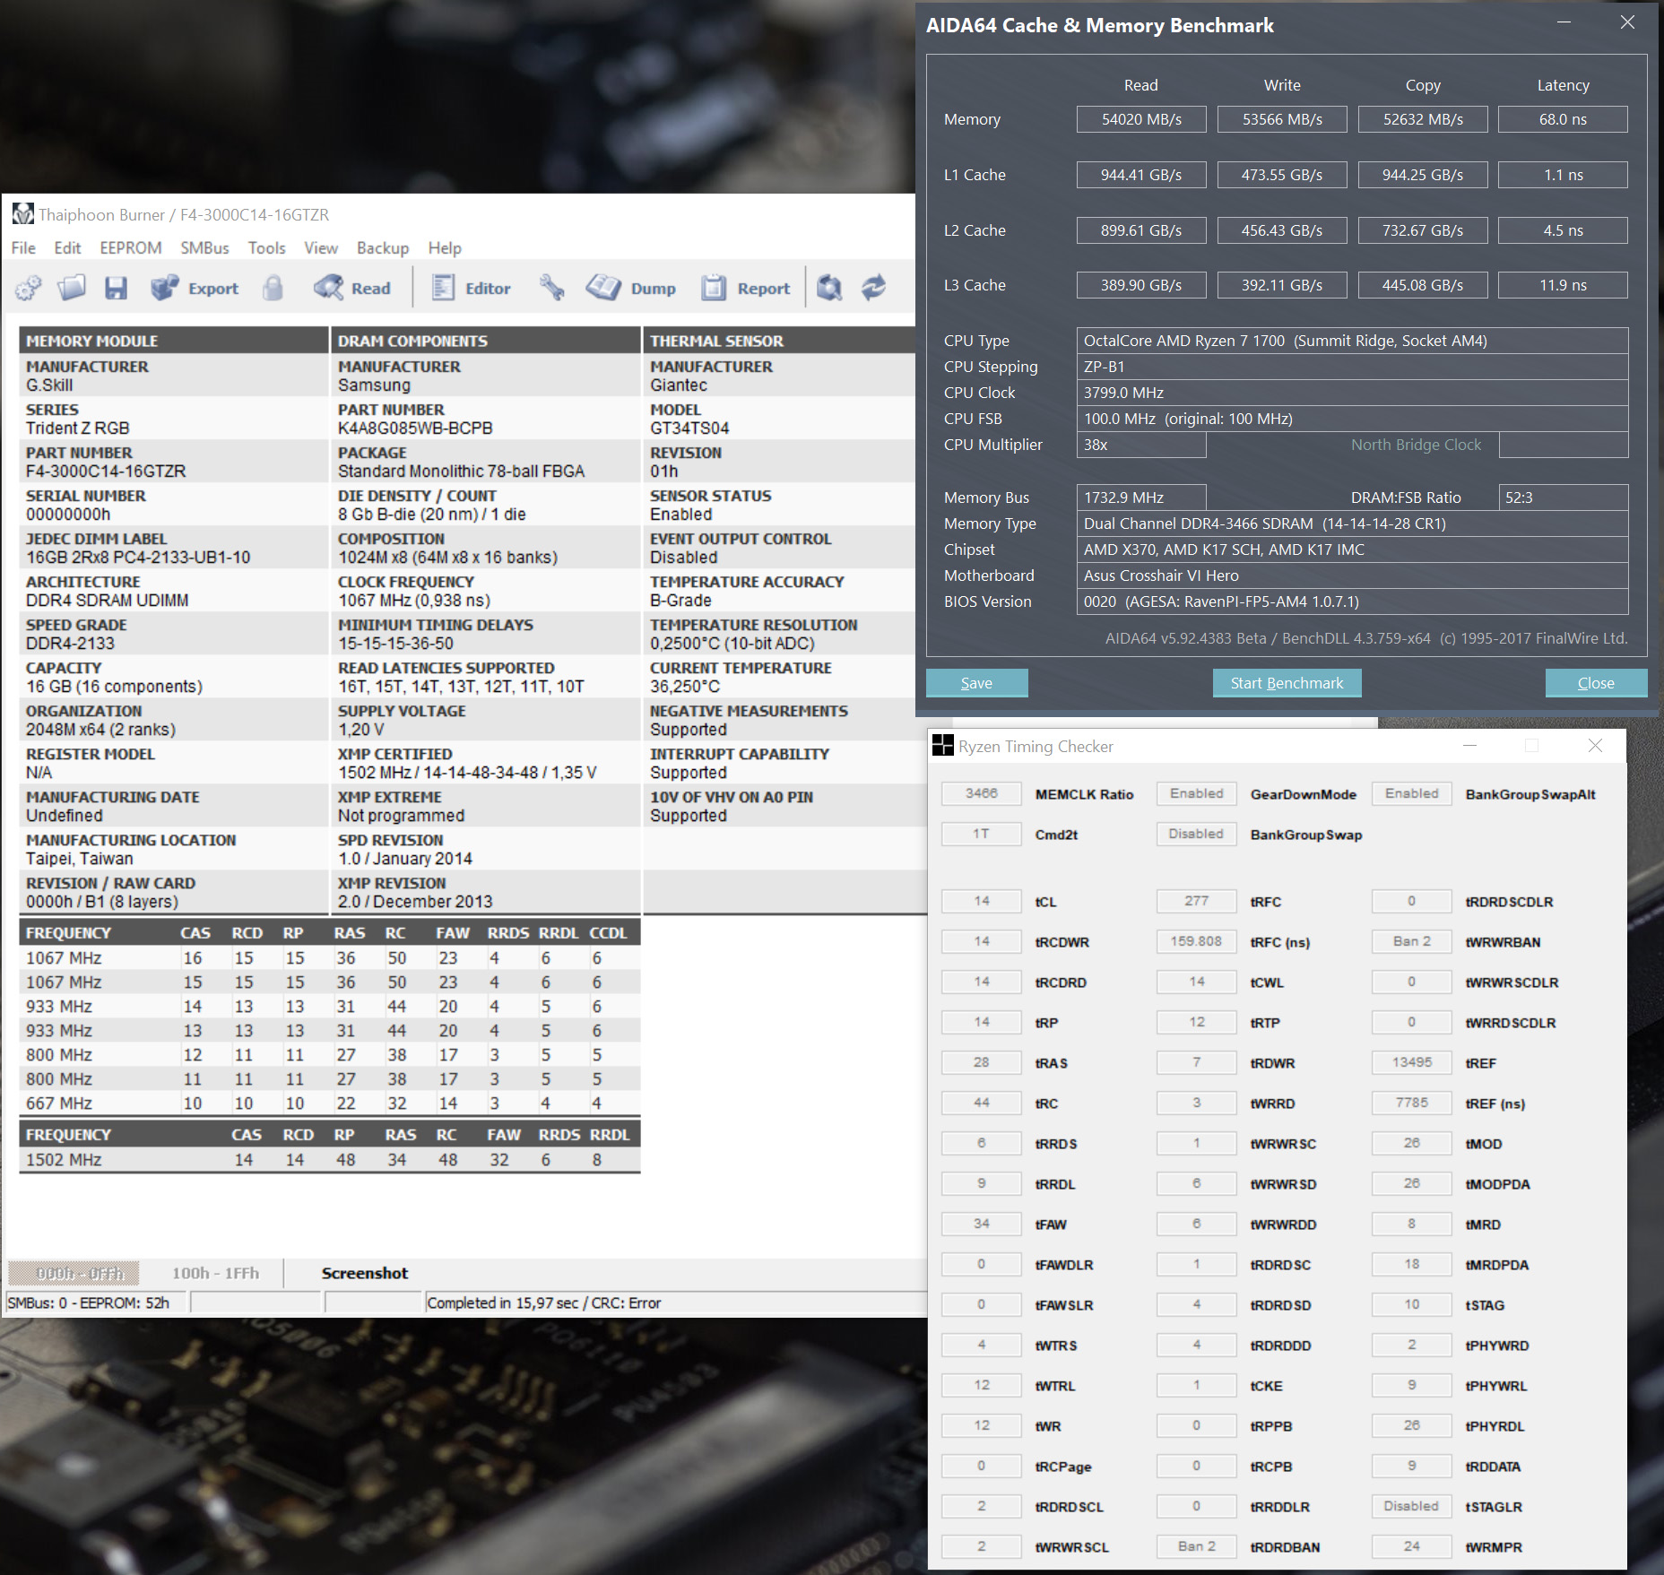Click the tSTAGLR Disabled field
Screen dimensions: 1664x1575
point(1412,1506)
